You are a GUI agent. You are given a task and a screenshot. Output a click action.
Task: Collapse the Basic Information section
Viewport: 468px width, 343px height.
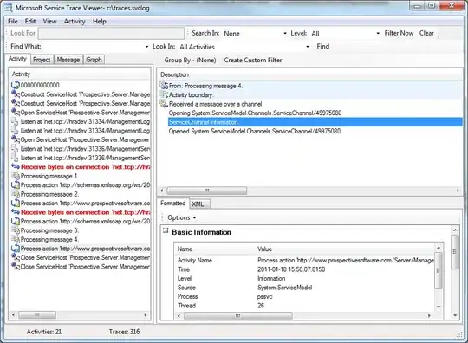[166, 230]
